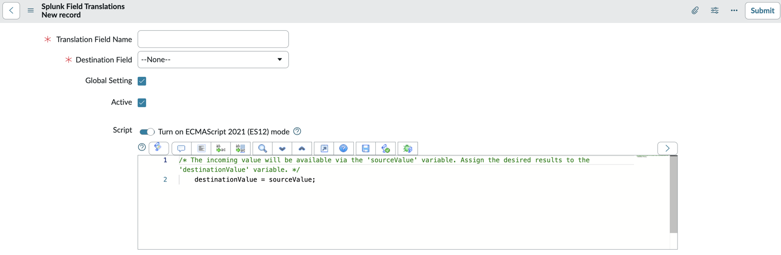Image resolution: width=781 pixels, height=255 pixels.
Task: Open the attachments paperclip icon
Action: coord(695,10)
